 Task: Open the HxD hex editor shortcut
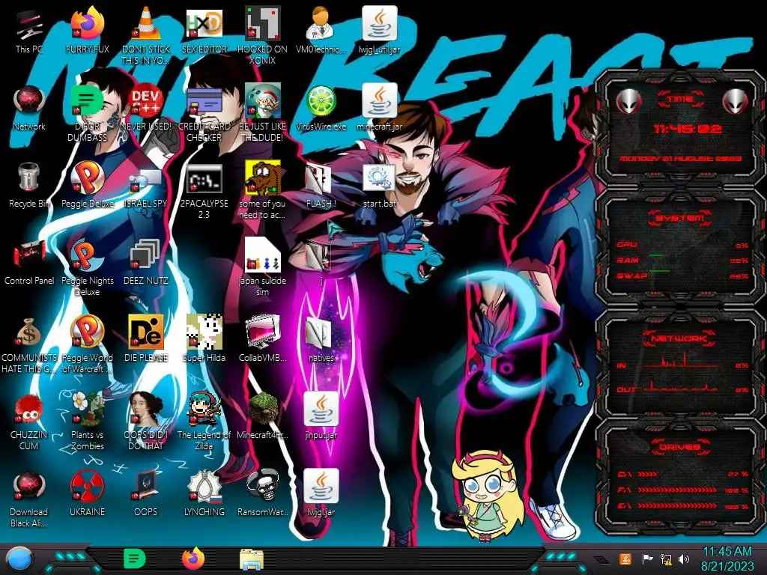204,23
